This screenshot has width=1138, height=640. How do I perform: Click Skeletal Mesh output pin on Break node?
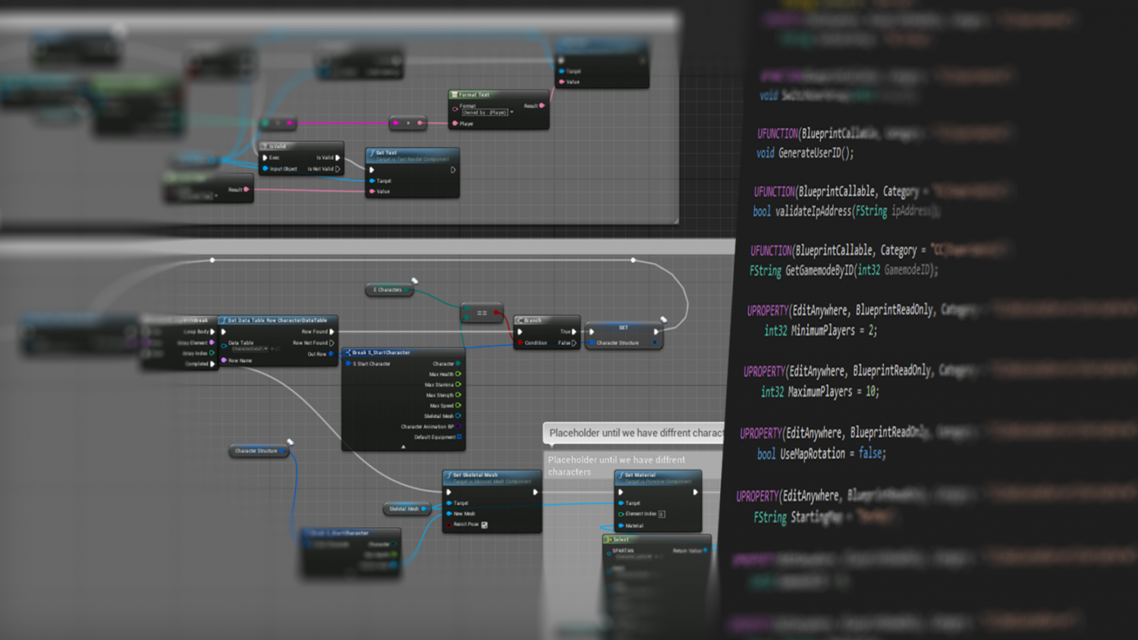[458, 416]
